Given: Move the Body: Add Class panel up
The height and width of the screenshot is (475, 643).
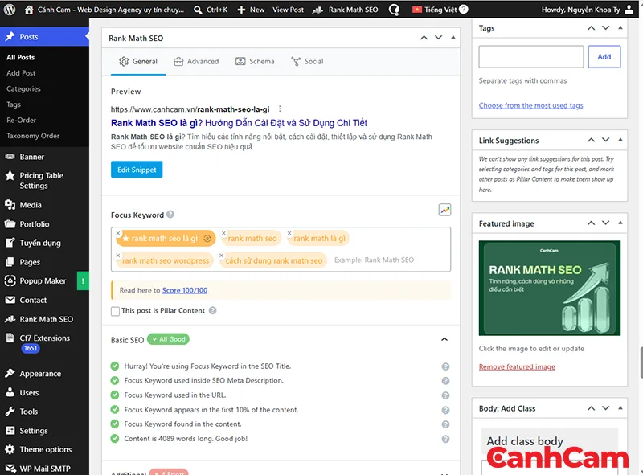Looking at the screenshot, I should (x=591, y=408).
